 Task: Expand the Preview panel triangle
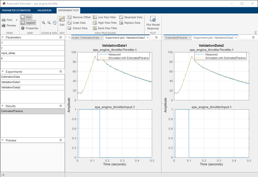pyautogui.click(x=2, y=140)
